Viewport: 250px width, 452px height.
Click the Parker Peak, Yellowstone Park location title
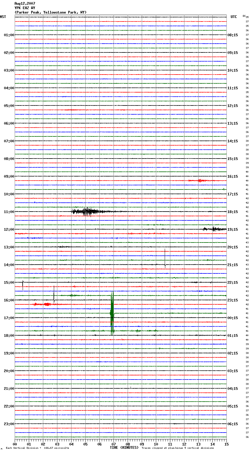[51, 12]
